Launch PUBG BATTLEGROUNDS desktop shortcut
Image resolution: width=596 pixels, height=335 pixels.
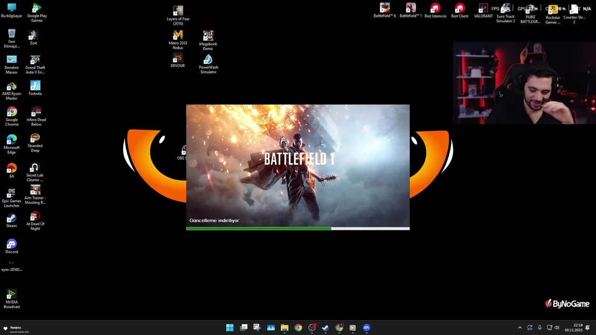(x=530, y=13)
